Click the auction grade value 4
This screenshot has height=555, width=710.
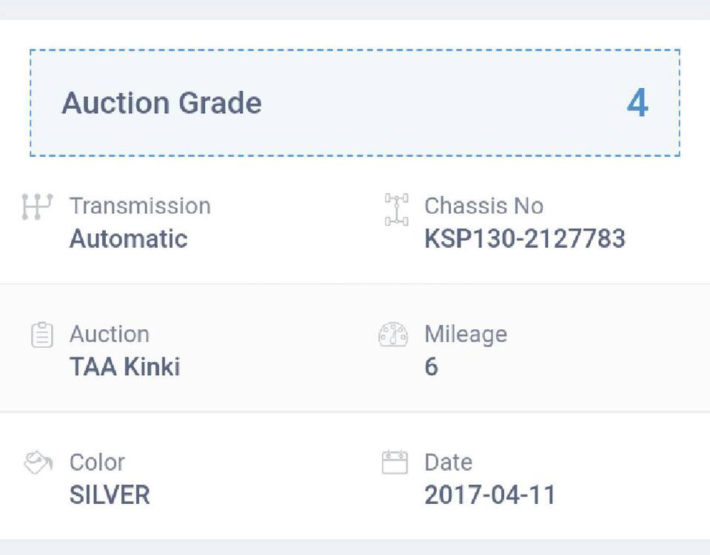click(637, 103)
